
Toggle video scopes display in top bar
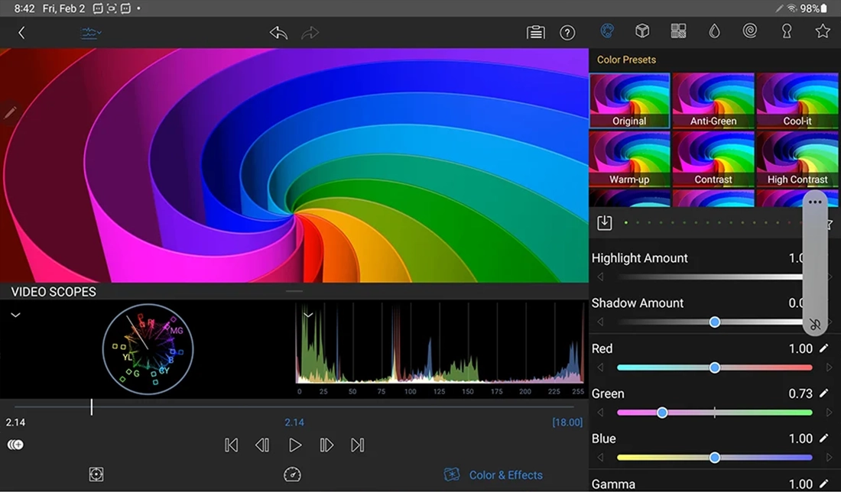91,32
